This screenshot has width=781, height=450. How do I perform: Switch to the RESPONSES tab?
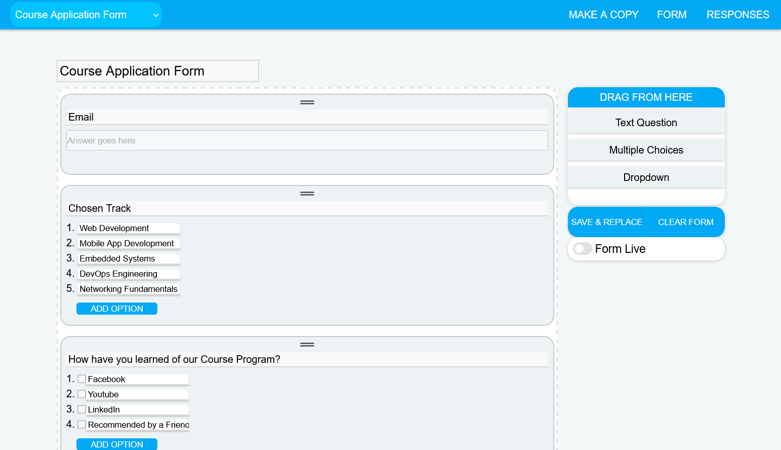click(x=737, y=15)
